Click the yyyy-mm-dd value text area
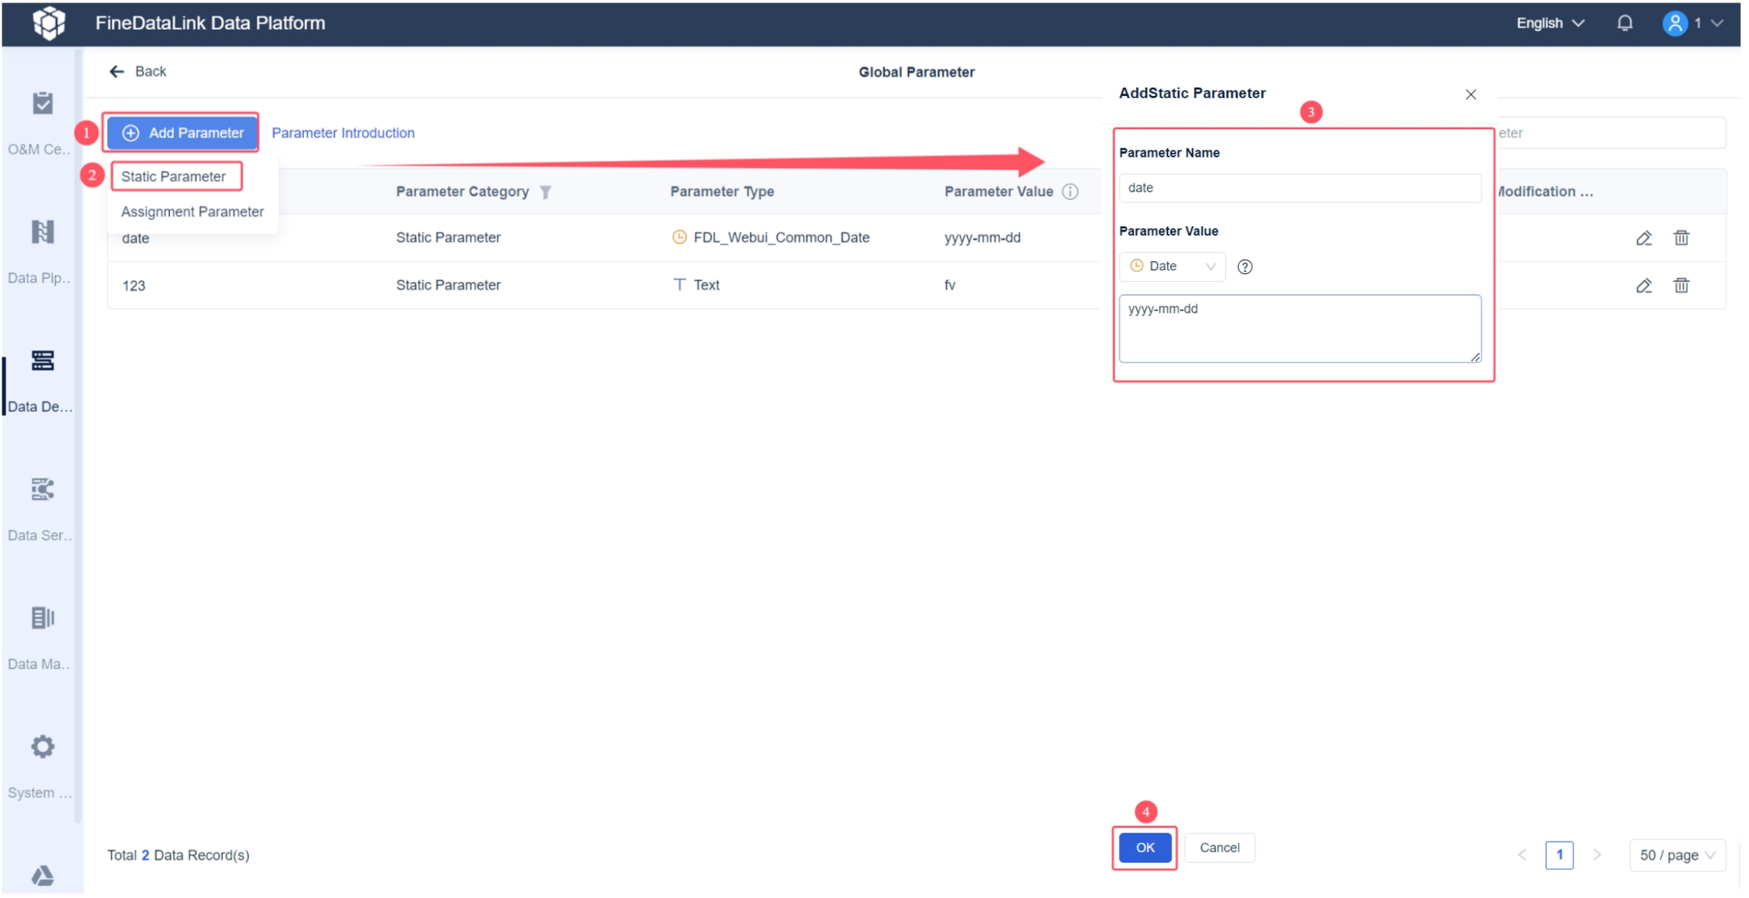This screenshot has height=898, width=1749. tap(1299, 328)
